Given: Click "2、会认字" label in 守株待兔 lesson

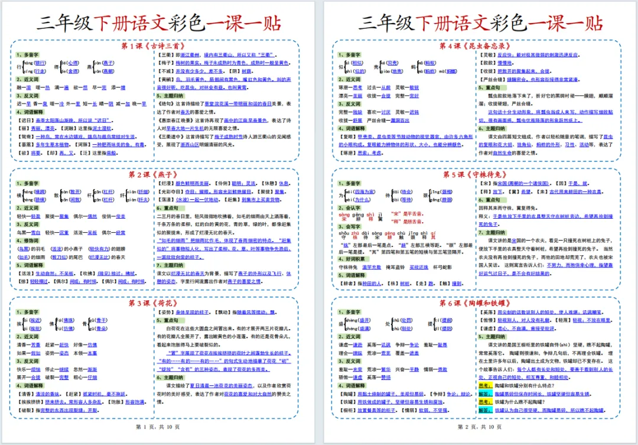Looking at the screenshot, I should (349, 207).
